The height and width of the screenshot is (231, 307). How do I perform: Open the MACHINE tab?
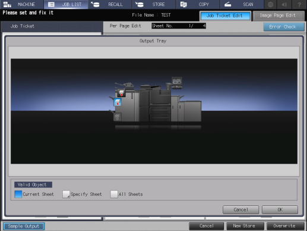22,4
